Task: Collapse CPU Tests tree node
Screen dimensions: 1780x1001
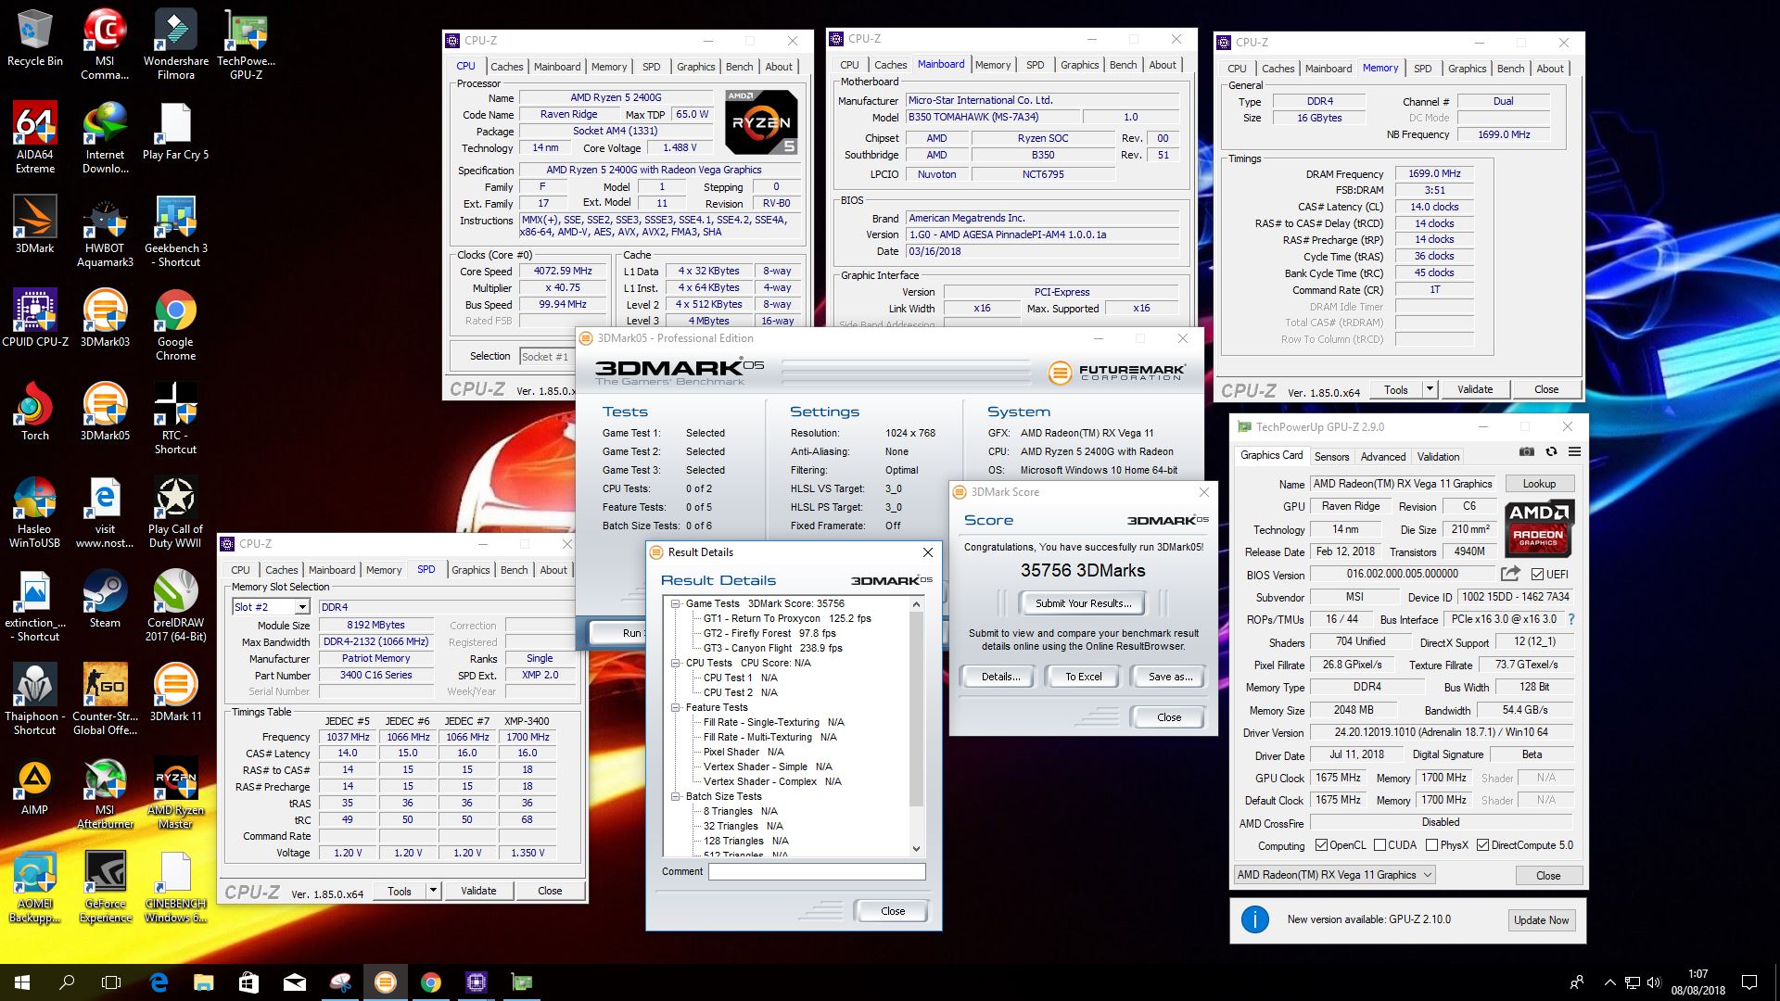Action: point(676,663)
